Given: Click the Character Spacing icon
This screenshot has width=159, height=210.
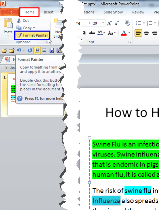Looking at the screenshot, I should [100, 33].
